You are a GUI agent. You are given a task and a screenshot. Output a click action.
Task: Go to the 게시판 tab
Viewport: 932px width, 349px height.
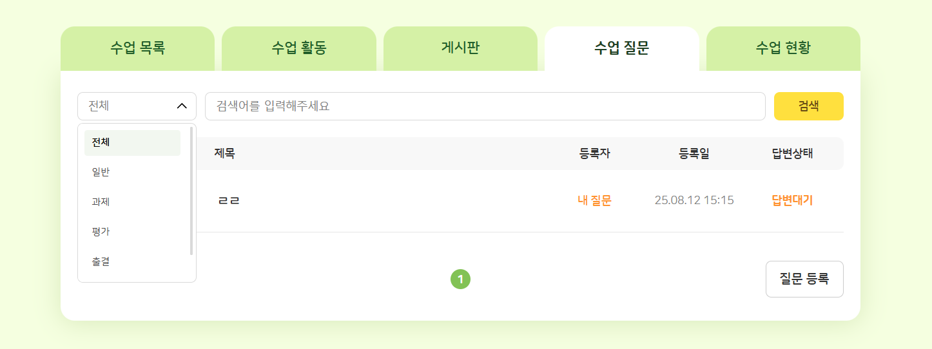(460, 48)
